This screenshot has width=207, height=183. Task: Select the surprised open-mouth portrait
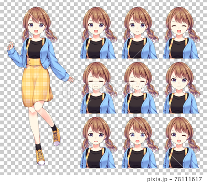point(140,143)
